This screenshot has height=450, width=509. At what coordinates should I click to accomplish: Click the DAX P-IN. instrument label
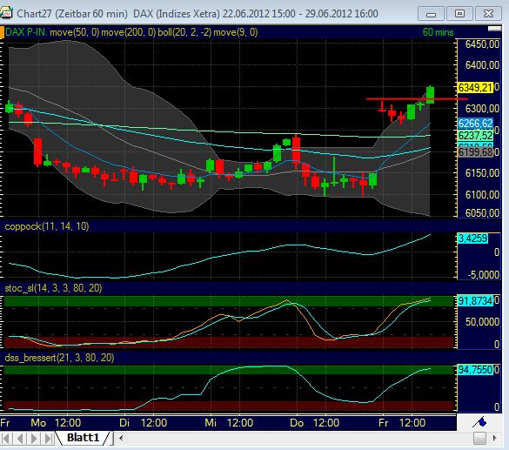coord(26,32)
